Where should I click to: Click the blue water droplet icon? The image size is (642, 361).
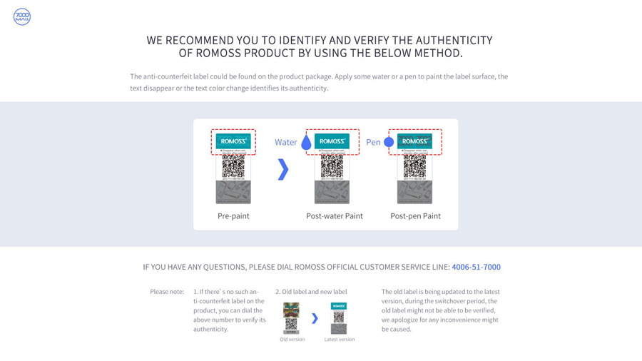click(x=306, y=142)
